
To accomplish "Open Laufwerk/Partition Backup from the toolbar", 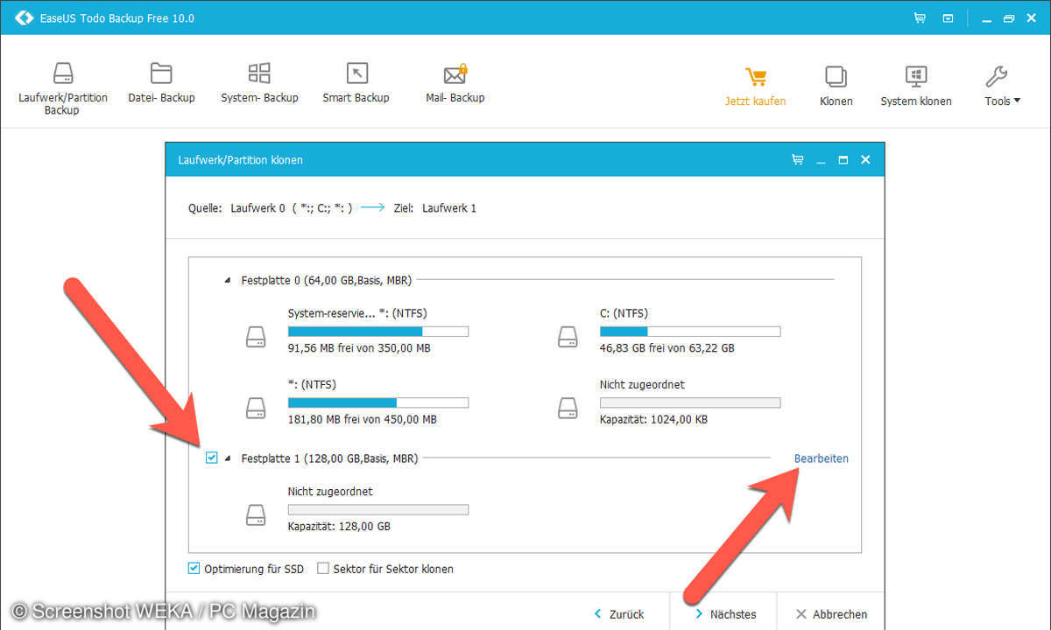I will coord(62,88).
